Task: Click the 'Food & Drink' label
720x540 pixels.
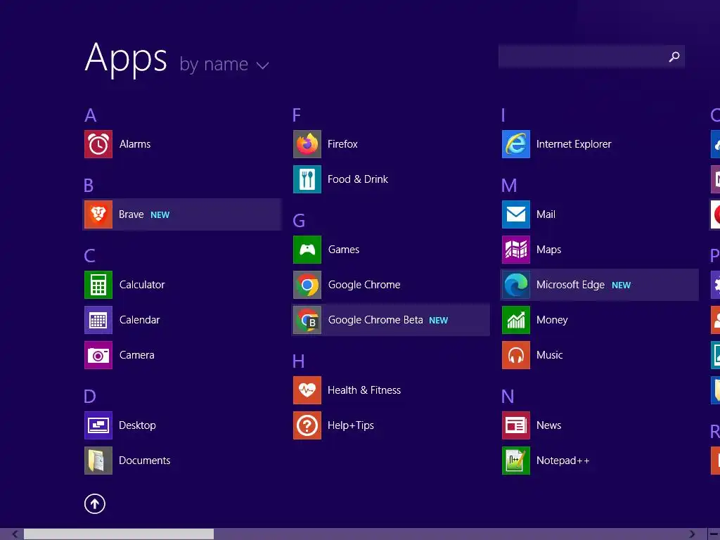Action: coord(358,179)
